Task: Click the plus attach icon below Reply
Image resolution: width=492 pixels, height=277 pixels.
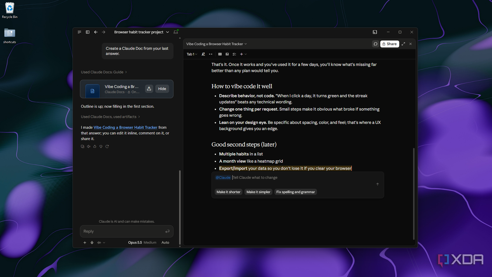Action: tap(85, 243)
